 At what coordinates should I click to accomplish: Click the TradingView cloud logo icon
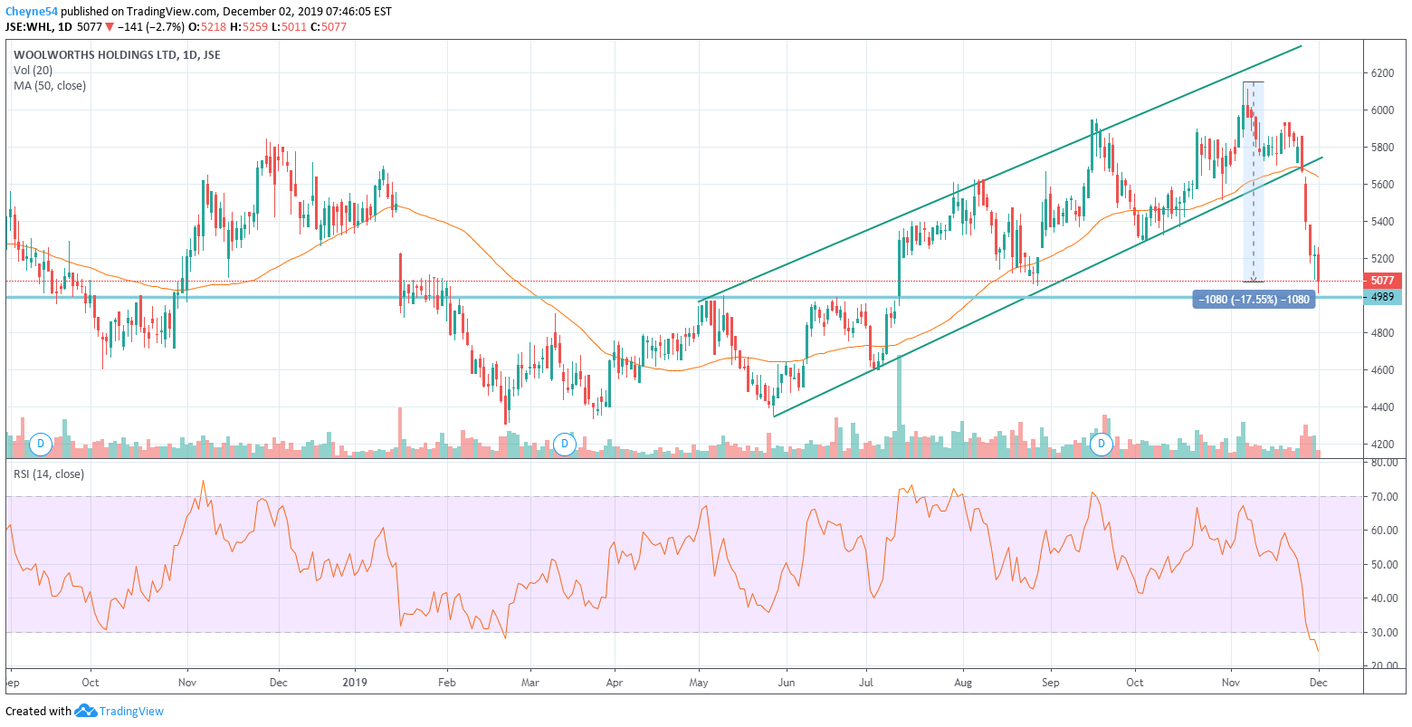pos(85,711)
